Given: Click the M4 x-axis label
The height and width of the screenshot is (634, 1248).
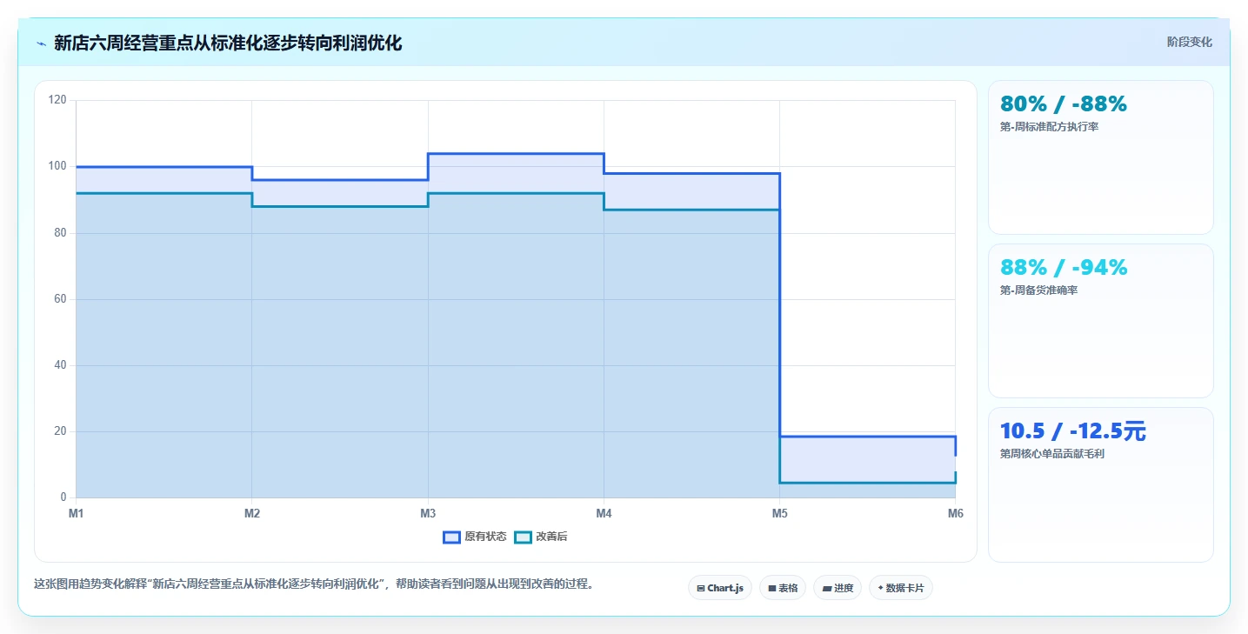Looking at the screenshot, I should pos(604,514).
